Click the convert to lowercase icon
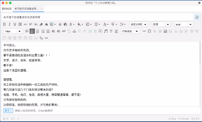This screenshot has height=122, width=202. tap(59, 31)
